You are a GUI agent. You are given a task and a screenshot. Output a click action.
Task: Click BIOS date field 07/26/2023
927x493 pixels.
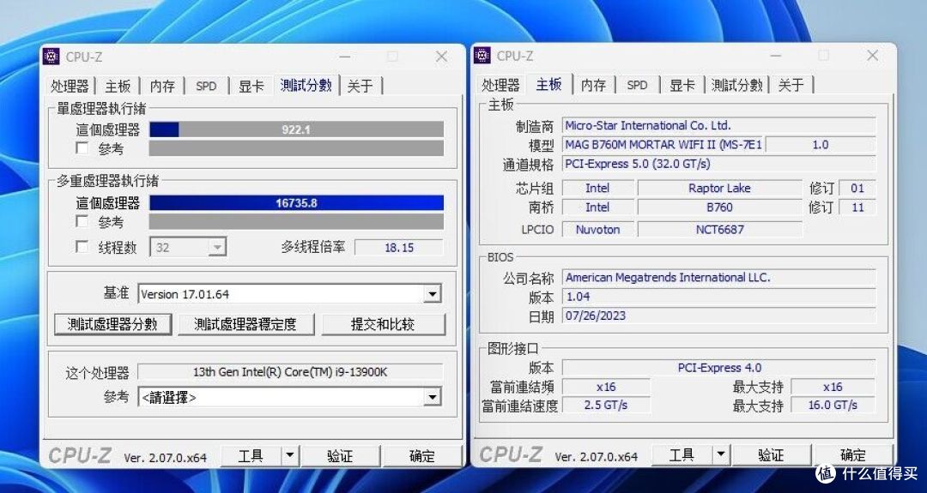point(718,316)
